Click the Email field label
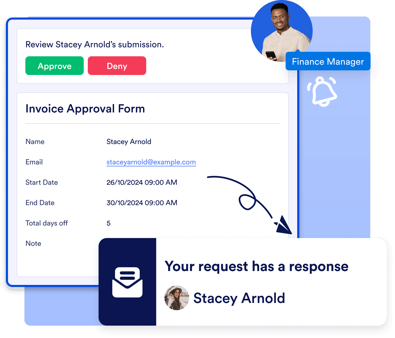Screen dimensions: 395x338 click(x=34, y=162)
